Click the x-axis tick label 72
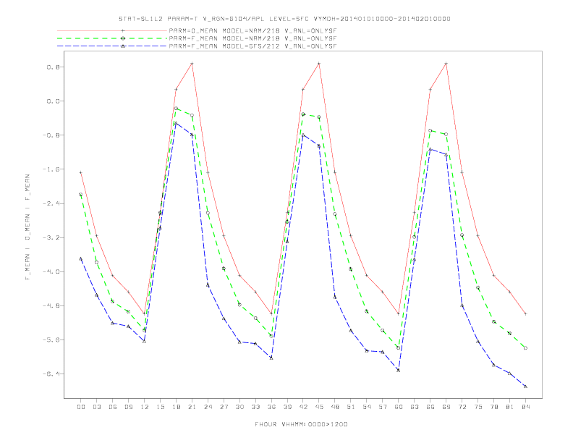 [462, 407]
